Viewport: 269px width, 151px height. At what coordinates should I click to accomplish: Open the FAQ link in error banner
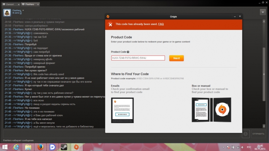[161, 24]
